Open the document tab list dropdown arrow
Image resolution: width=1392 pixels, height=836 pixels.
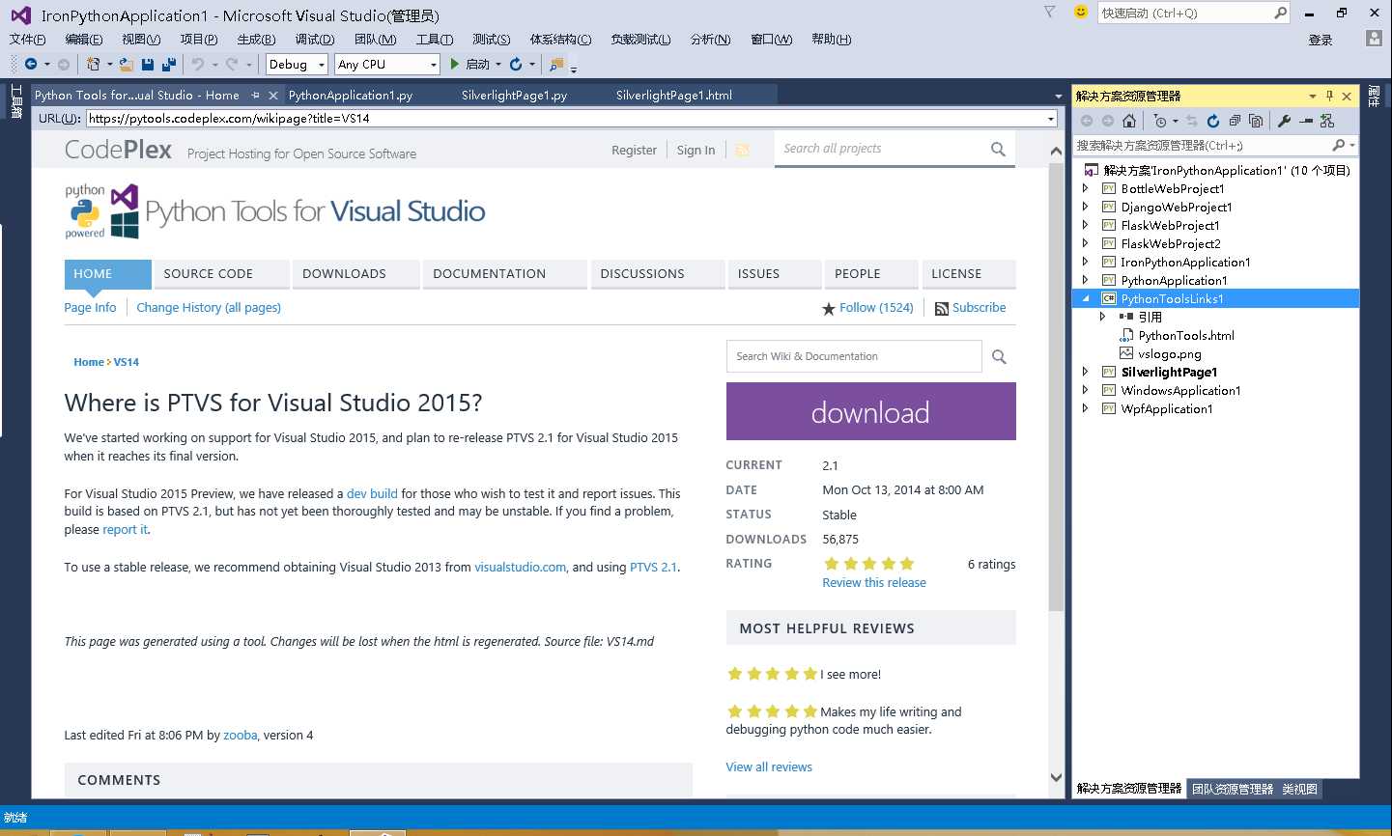1058,97
